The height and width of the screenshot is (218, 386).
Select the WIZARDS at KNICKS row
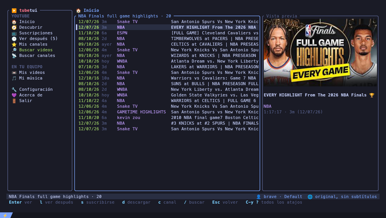[167, 56]
